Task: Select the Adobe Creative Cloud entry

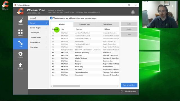Action: (85, 36)
